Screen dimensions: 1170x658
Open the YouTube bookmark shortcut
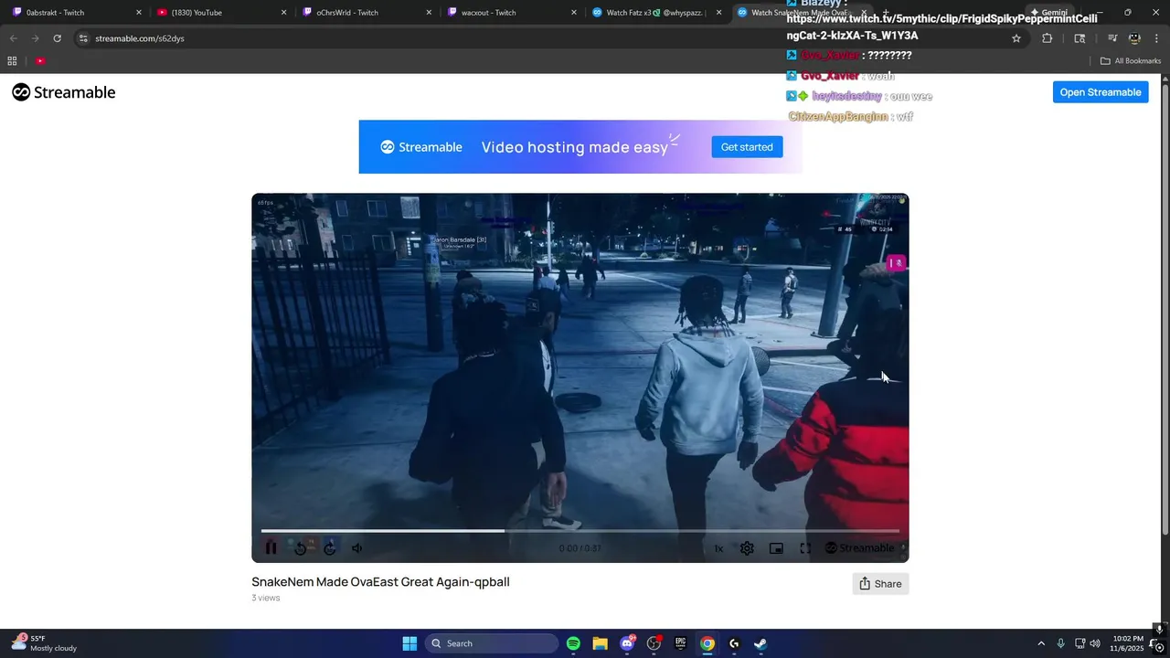click(x=40, y=61)
